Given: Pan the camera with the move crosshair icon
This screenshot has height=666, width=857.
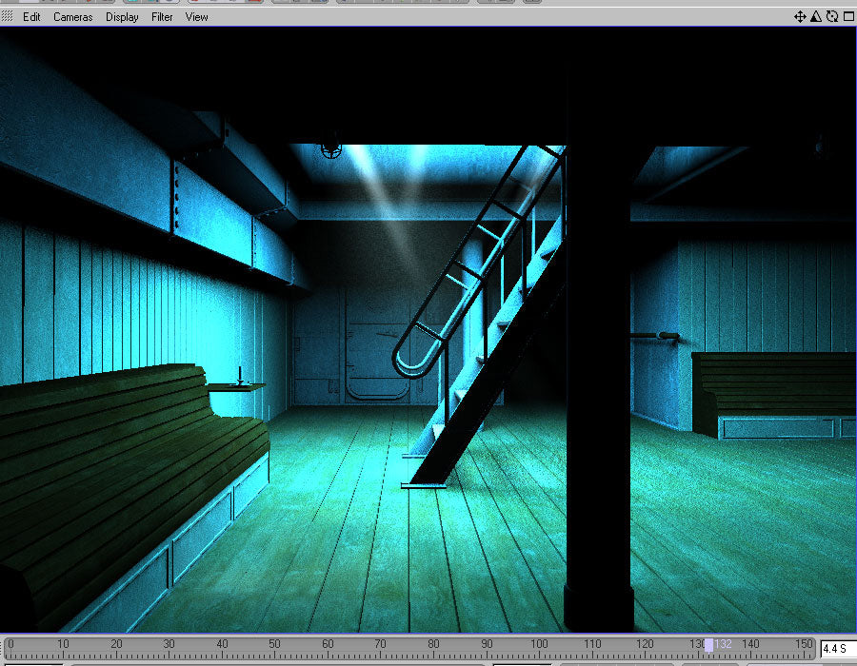Looking at the screenshot, I should click(800, 16).
